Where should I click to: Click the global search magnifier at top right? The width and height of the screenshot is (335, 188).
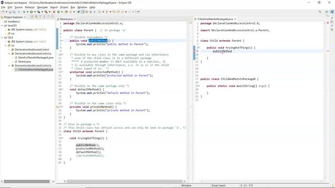pos(320,12)
